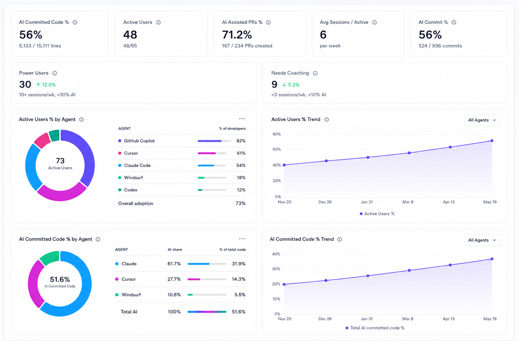519x341 pixels.
Task: Open Power Users info icon
Action: 55,73
